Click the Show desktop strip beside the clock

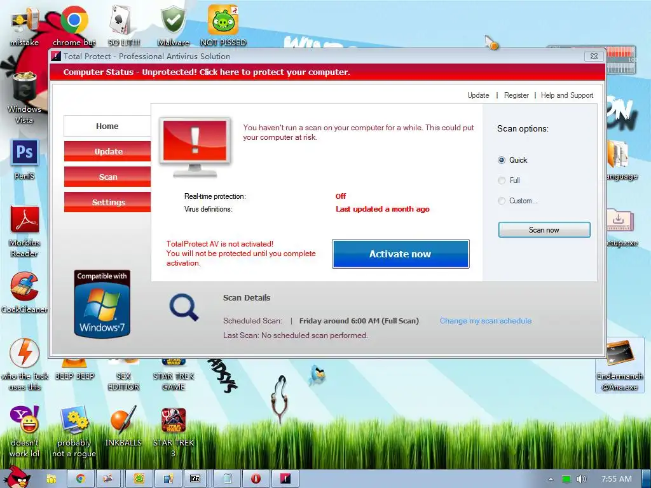tap(647, 479)
